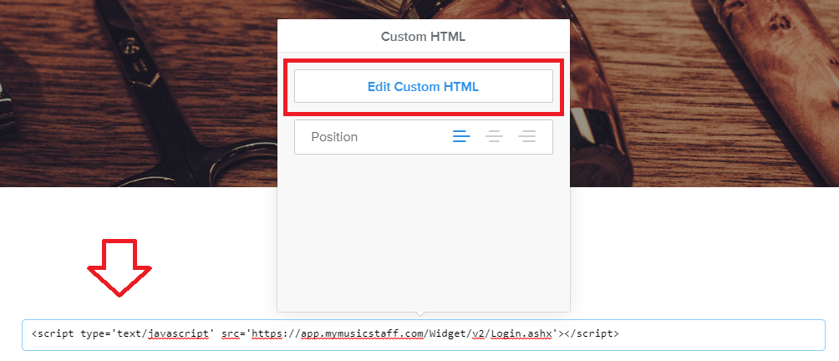Viewport: 839px width, 361px height.
Task: Click the Custom HTML panel title
Action: (423, 37)
